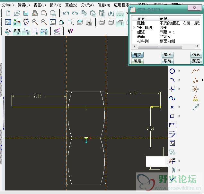The width and height of the screenshot is (204, 194).
Task: Open the 视图(V) menu
Action: (x=40, y=5)
